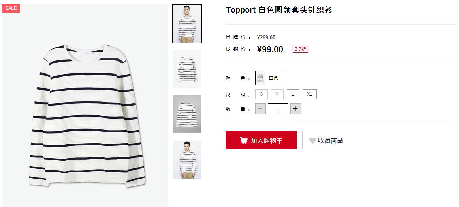Click the SALE badge on product image

(11, 8)
